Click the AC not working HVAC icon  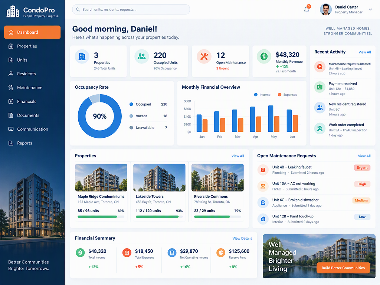point(263,186)
